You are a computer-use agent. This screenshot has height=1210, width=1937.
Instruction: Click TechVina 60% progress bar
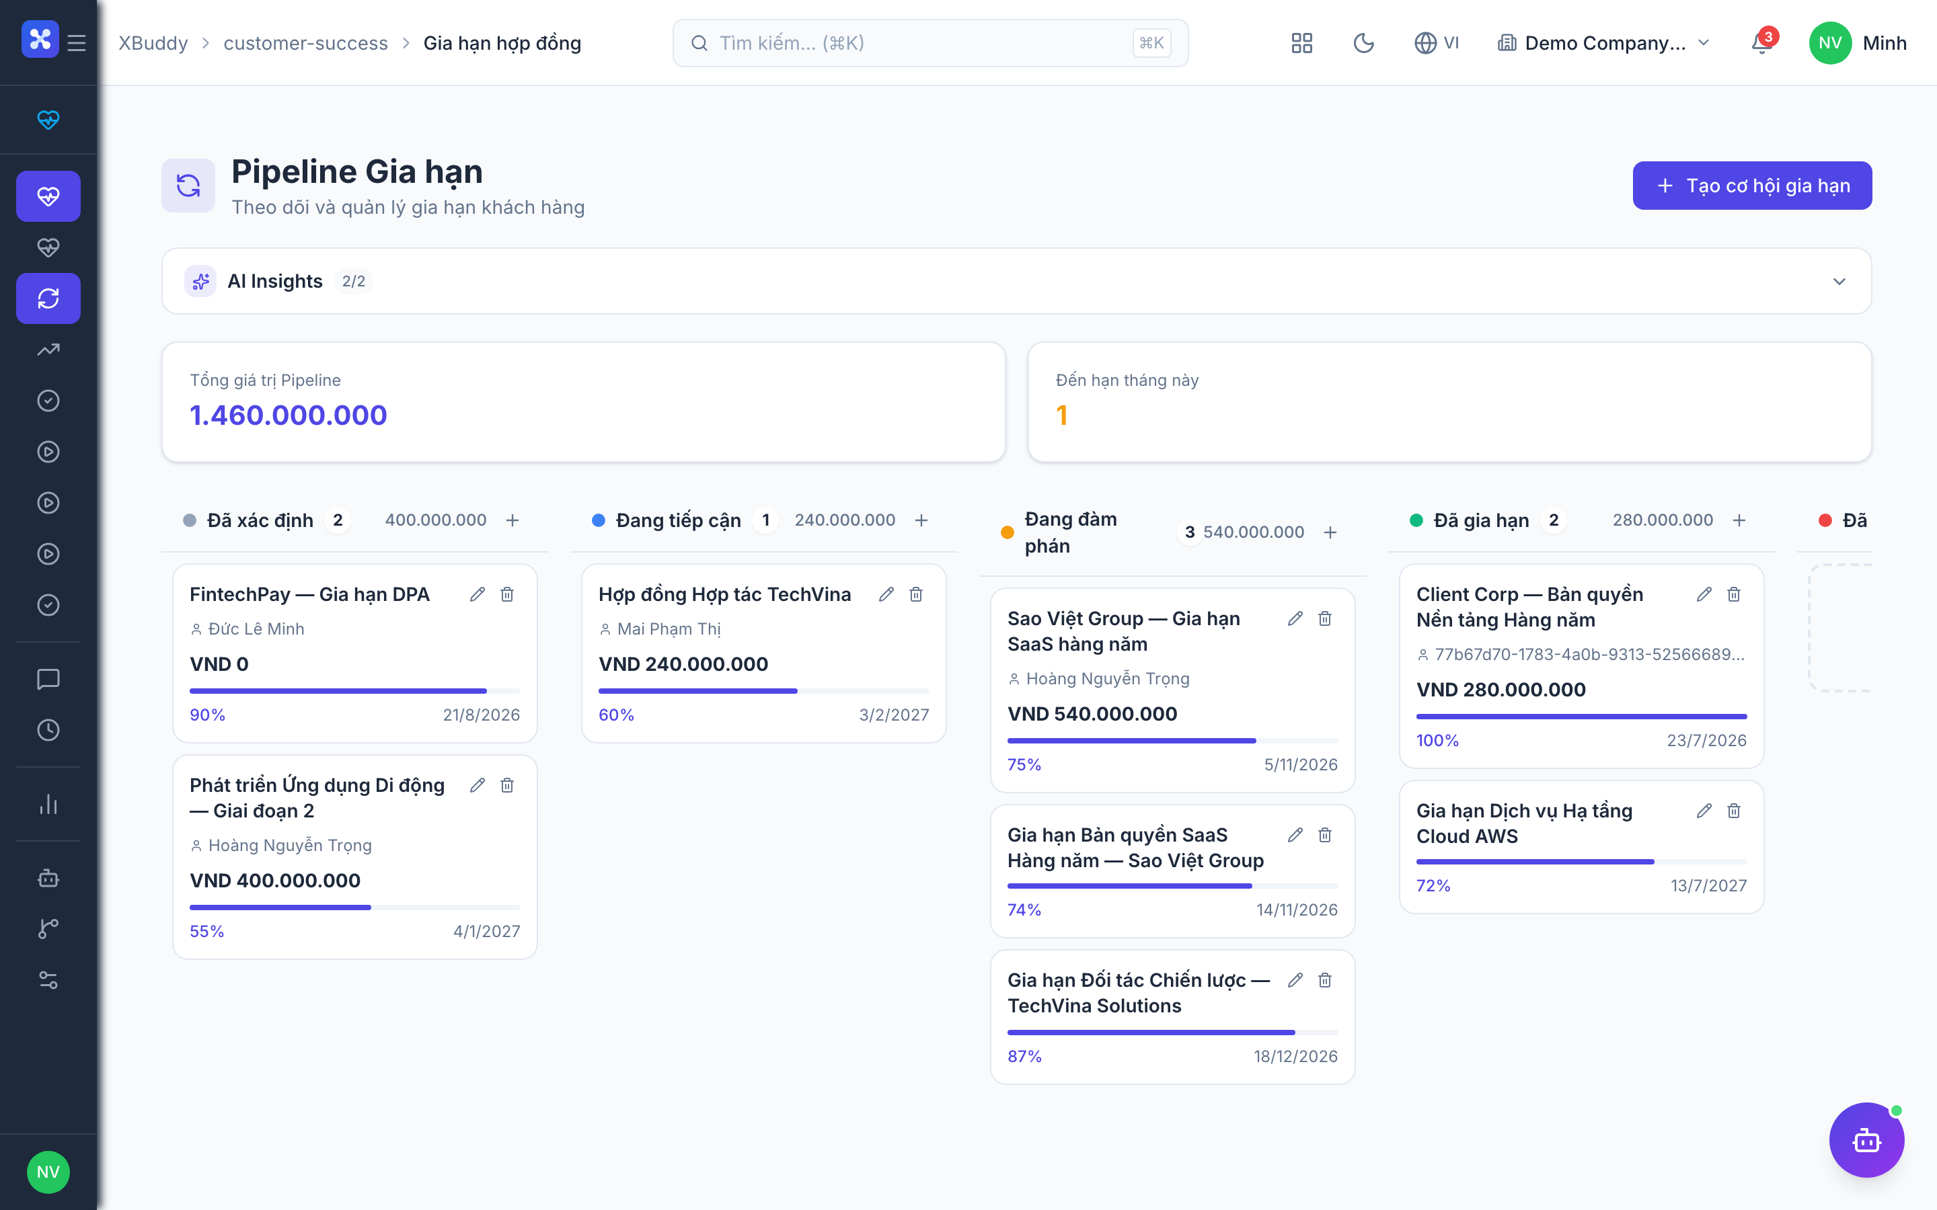point(763,690)
